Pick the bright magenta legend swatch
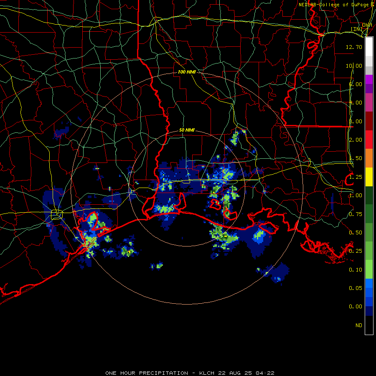376x376 pixels. coord(369,79)
